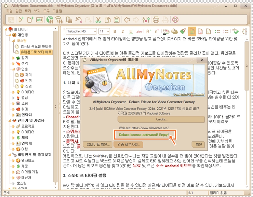Toggle strikethrough formatting

pos(139,31)
